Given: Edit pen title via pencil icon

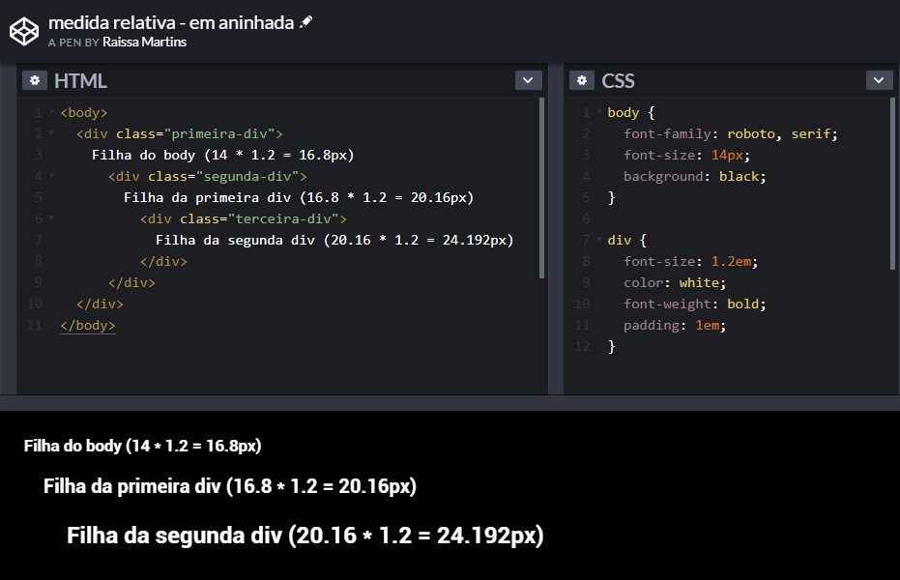Looking at the screenshot, I should coord(305,22).
